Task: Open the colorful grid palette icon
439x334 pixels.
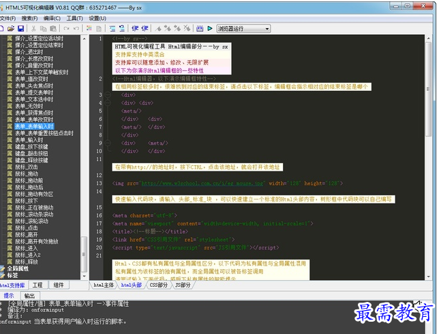Action: click(89, 28)
